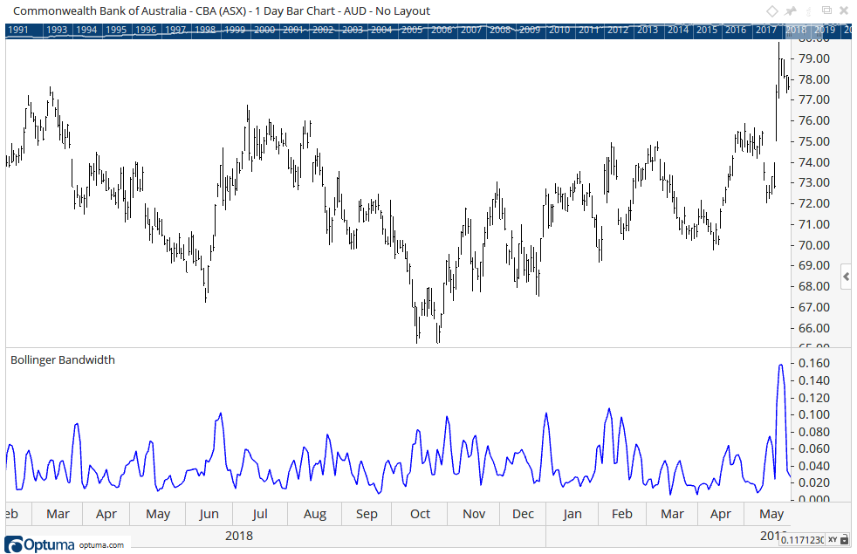Click the Jun date axis label
857x554 pixels.
pos(209,514)
